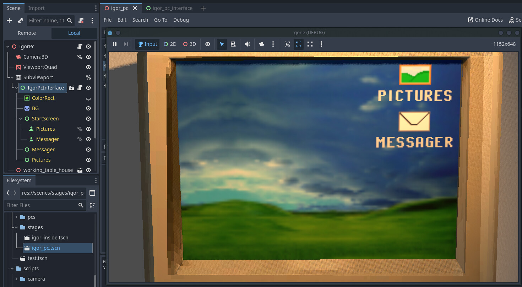Hide the StartScreen node
This screenshot has width=522, height=287.
(88, 118)
